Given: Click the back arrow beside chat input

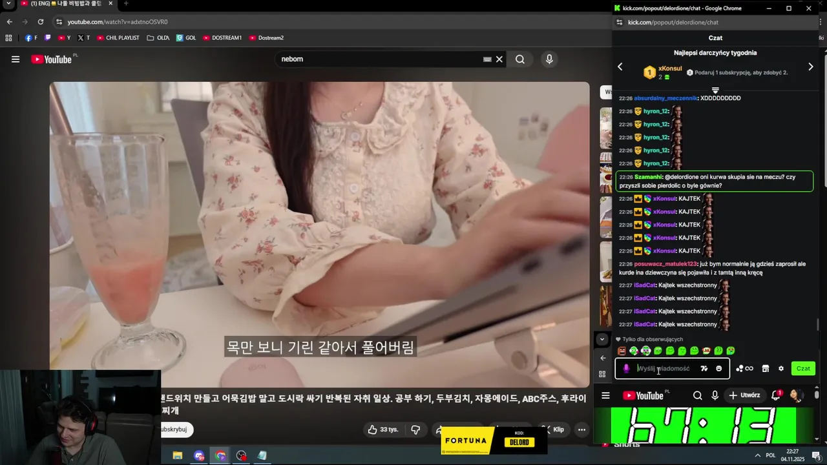Looking at the screenshot, I should tap(603, 358).
